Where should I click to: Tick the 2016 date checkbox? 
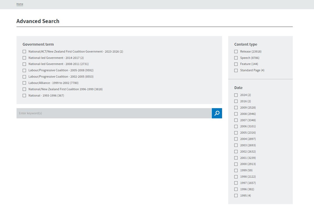pos(236,101)
